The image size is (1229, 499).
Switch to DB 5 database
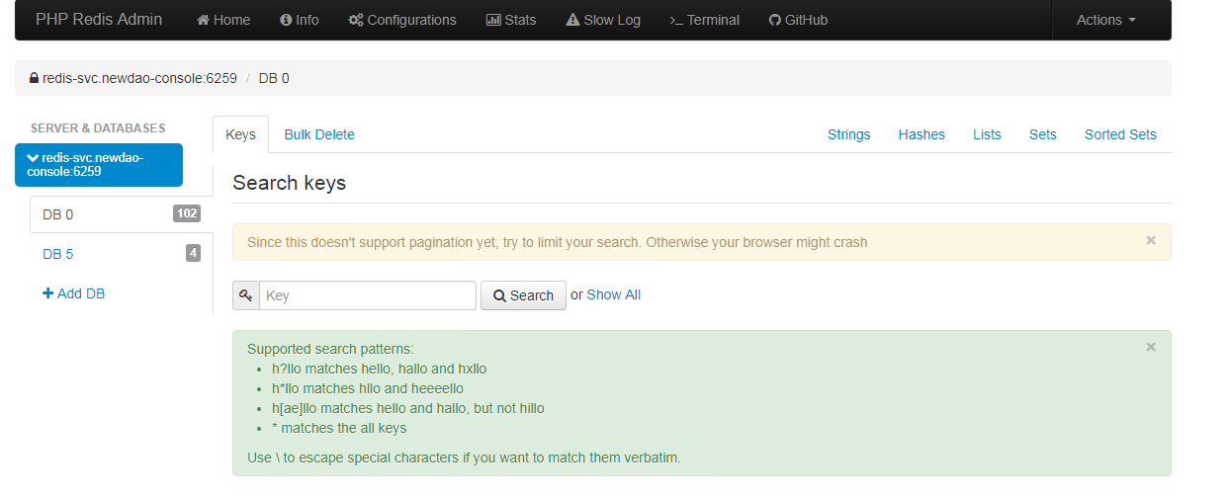tap(58, 254)
